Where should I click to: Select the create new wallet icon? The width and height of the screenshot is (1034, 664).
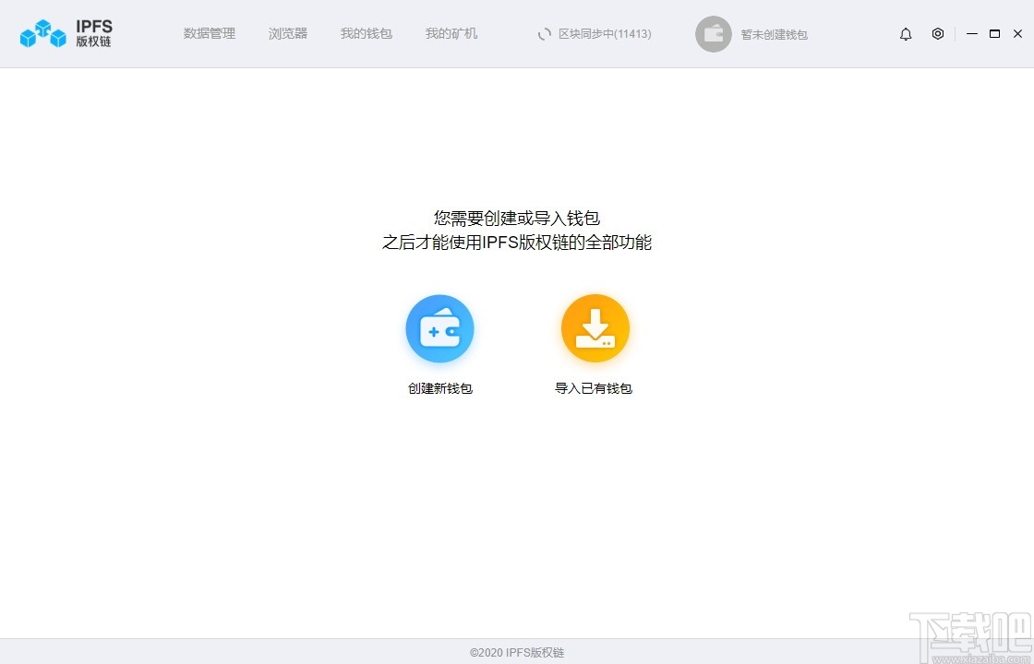click(439, 327)
